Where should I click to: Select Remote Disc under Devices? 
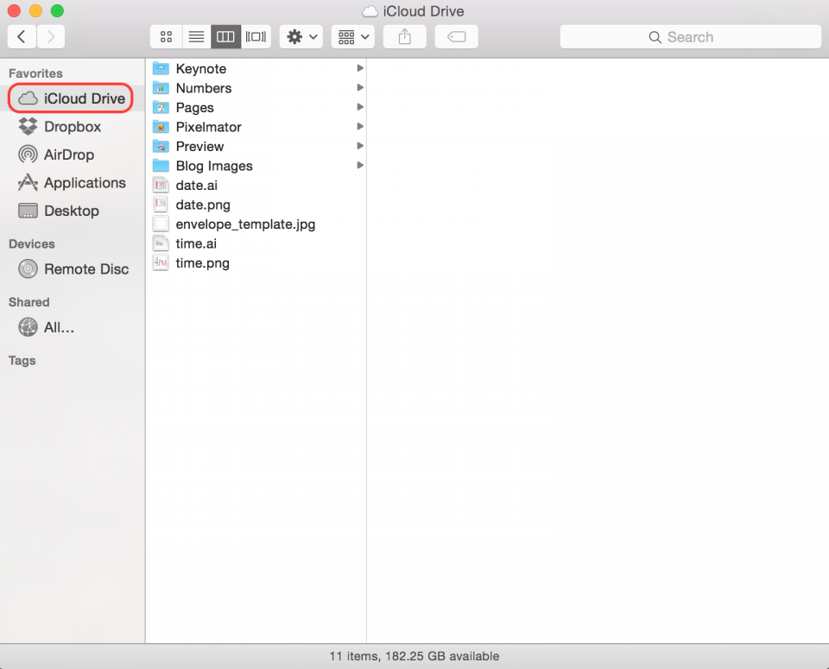click(x=73, y=269)
